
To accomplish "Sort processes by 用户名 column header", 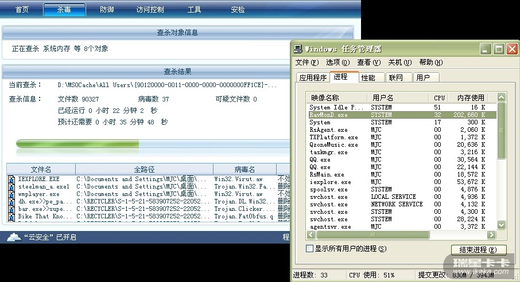I will coord(398,98).
